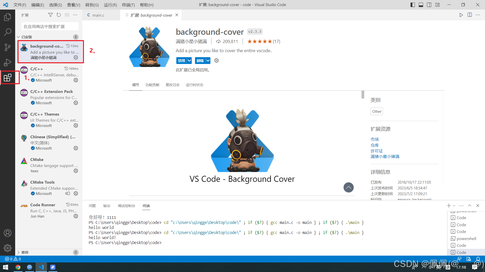Open the Search view in activity bar
Viewport: 485px width, 272px height.
pyautogui.click(x=8, y=32)
